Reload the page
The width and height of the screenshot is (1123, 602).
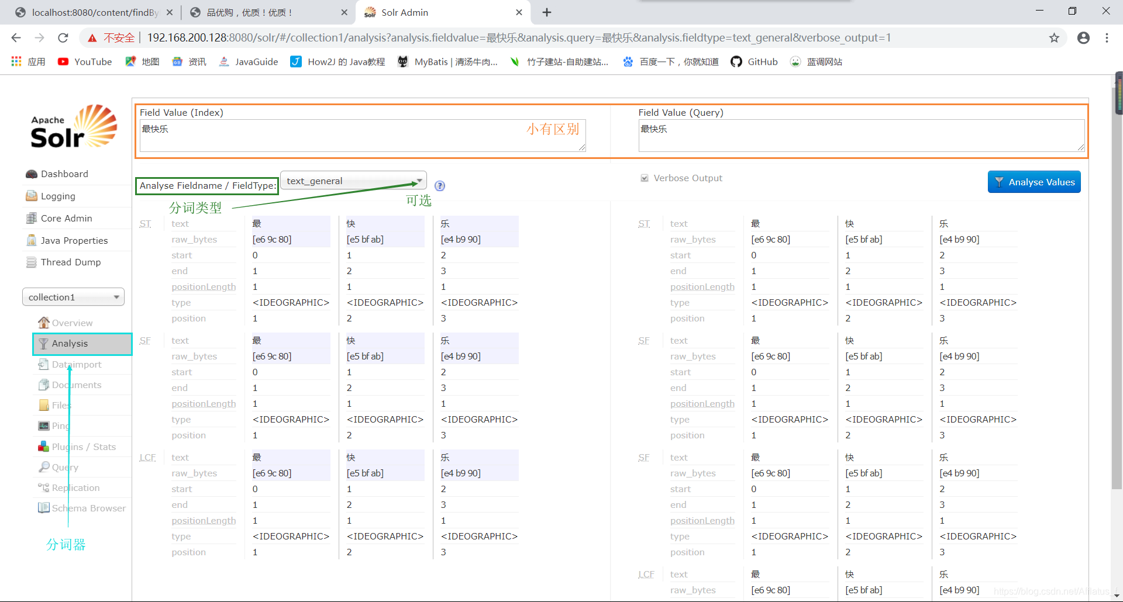click(x=63, y=38)
